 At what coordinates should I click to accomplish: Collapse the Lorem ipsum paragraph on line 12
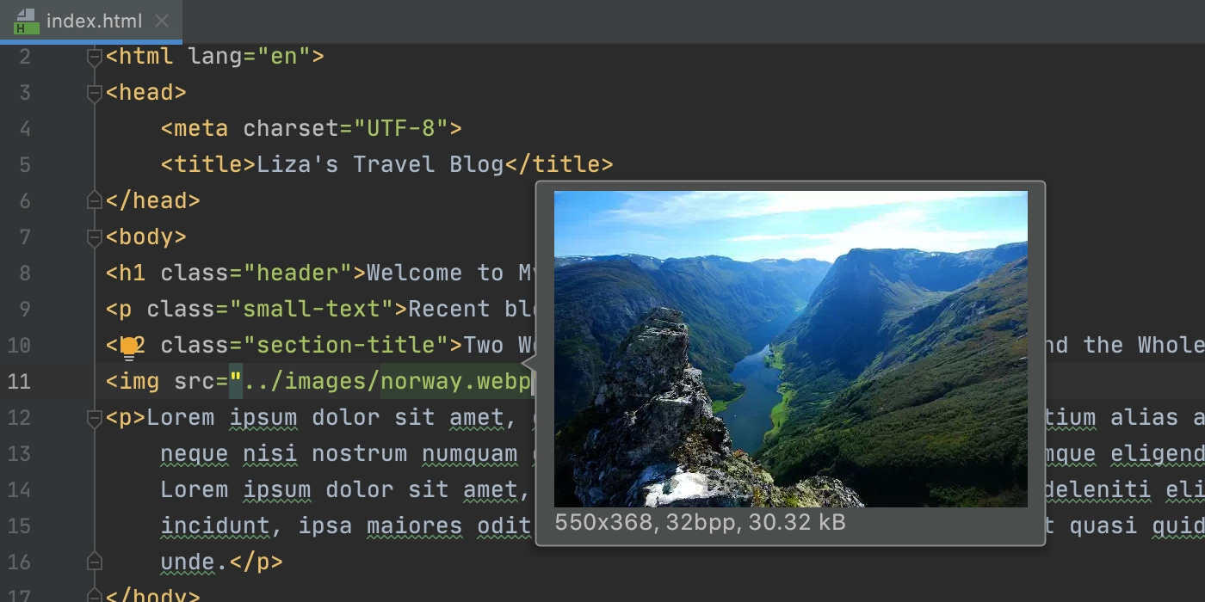(95, 418)
